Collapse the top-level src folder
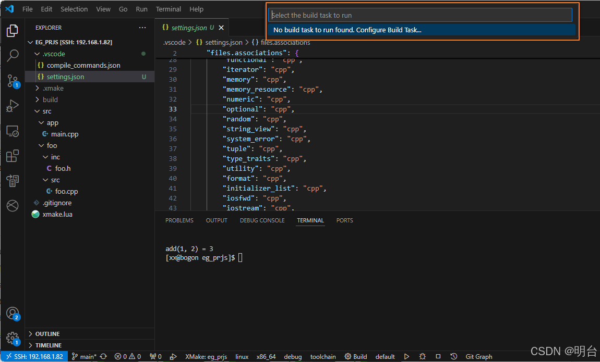The image size is (600, 362). 90,111
